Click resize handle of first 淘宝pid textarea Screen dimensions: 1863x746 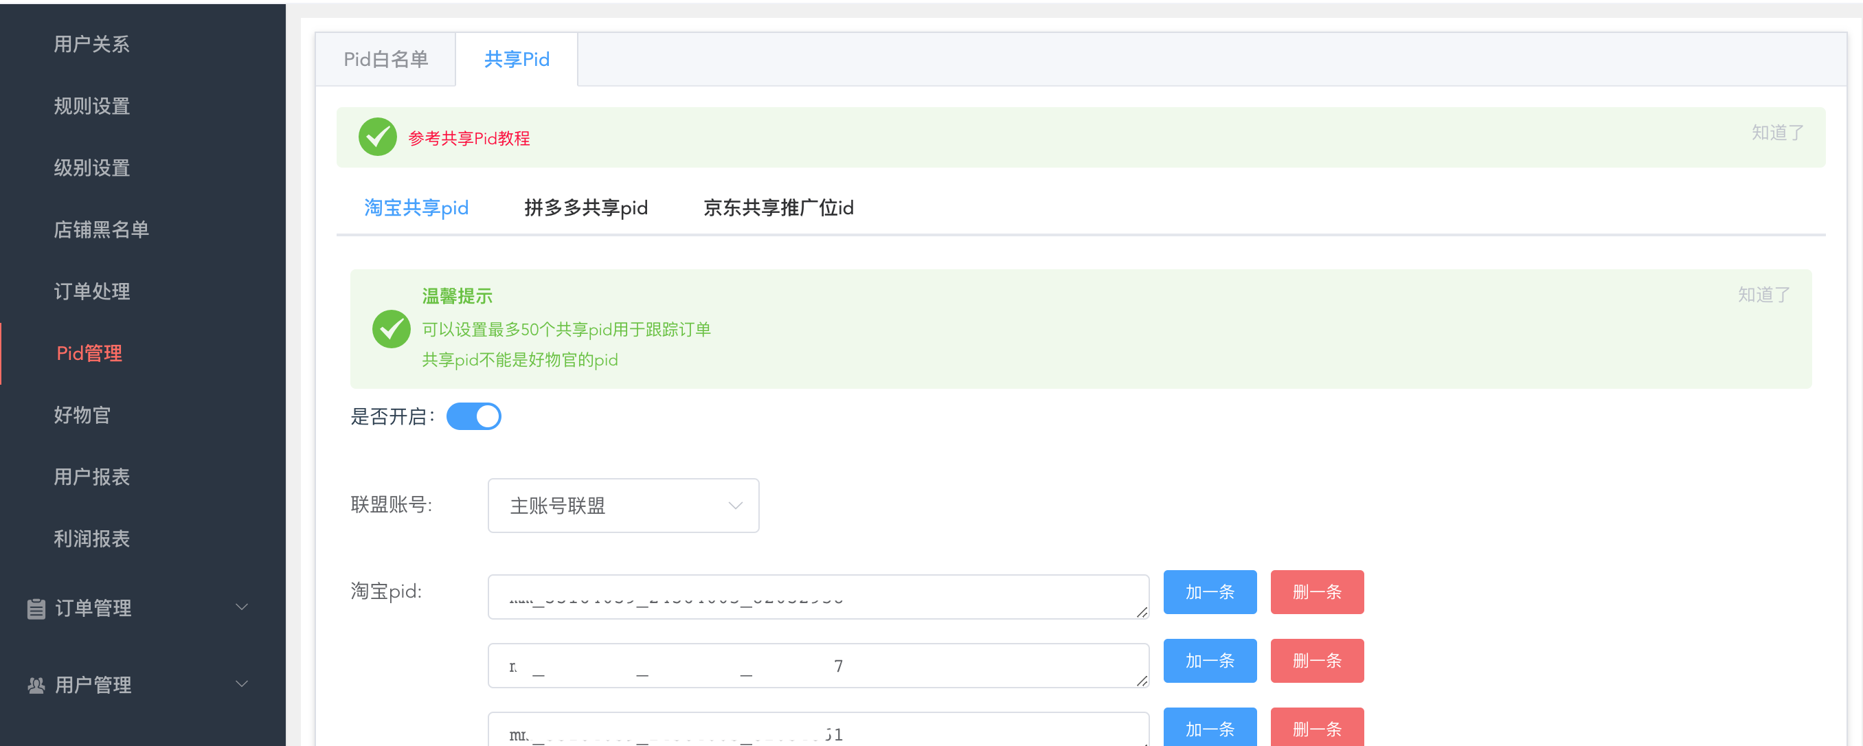pos(1141,611)
